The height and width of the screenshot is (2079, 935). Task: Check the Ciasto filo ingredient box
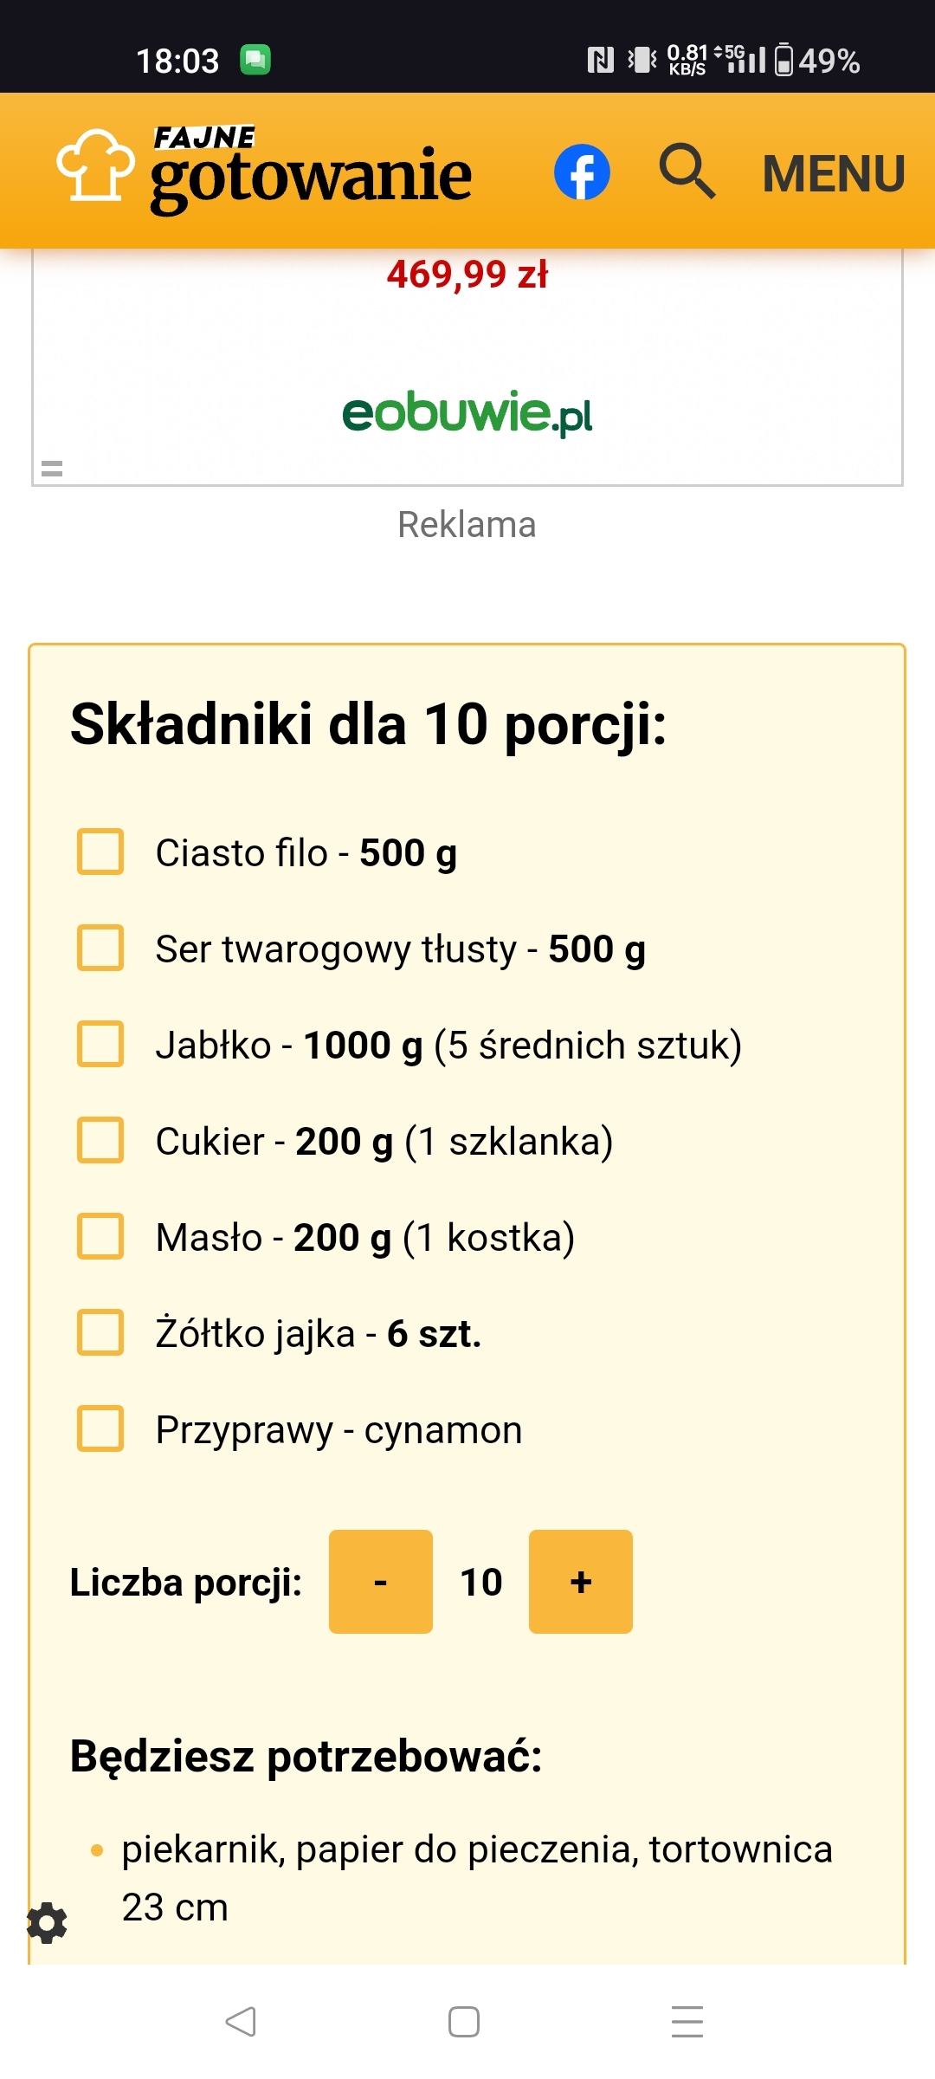100,852
